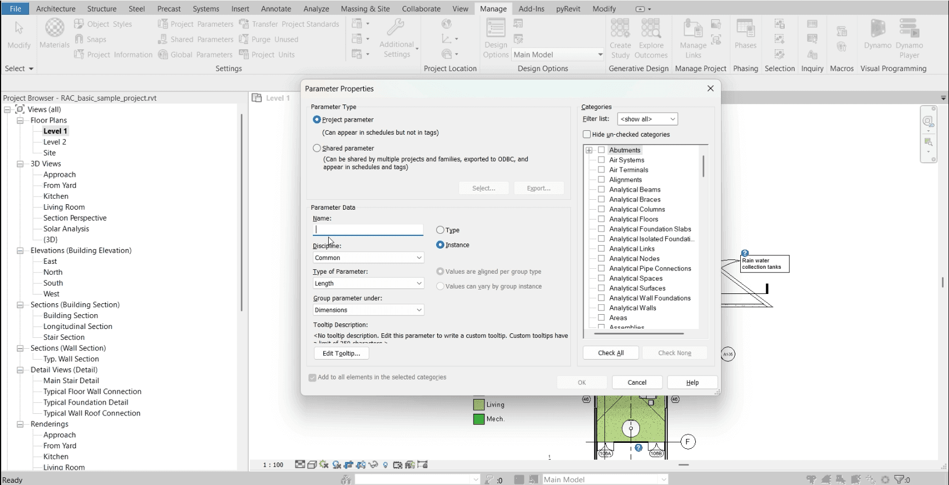949x485 pixels.
Task: Open Global Parameters
Action: click(x=196, y=55)
